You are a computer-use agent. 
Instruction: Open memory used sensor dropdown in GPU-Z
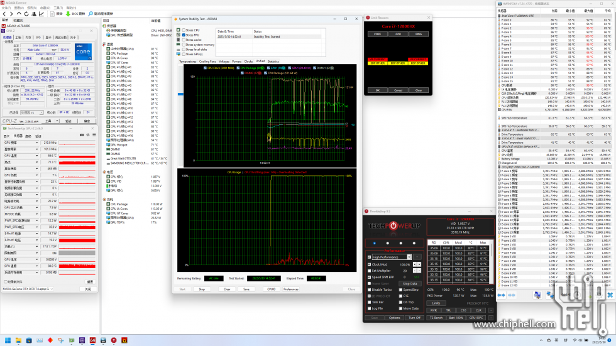37,169
